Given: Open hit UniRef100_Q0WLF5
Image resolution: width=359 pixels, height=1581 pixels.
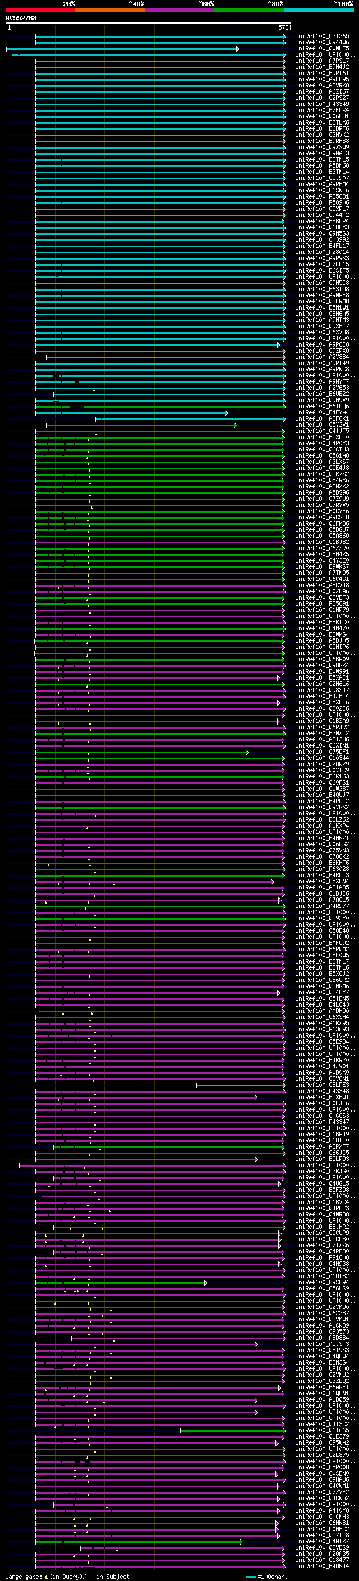Looking at the screenshot, I should (x=322, y=48).
